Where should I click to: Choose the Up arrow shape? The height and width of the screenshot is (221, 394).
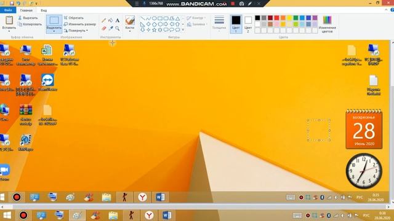point(178,25)
